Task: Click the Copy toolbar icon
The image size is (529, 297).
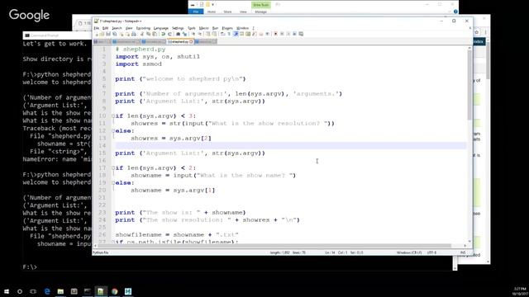Action: [x=148, y=34]
